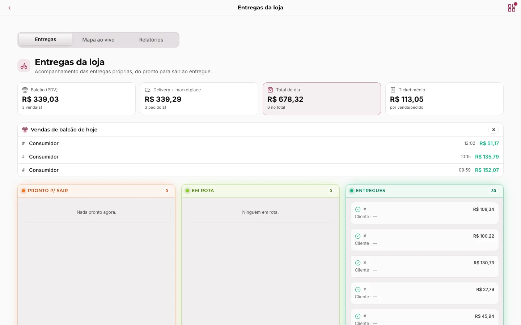Click the store icon beside Vendas de balcão de hoje
This screenshot has height=325, width=521.
25,130
